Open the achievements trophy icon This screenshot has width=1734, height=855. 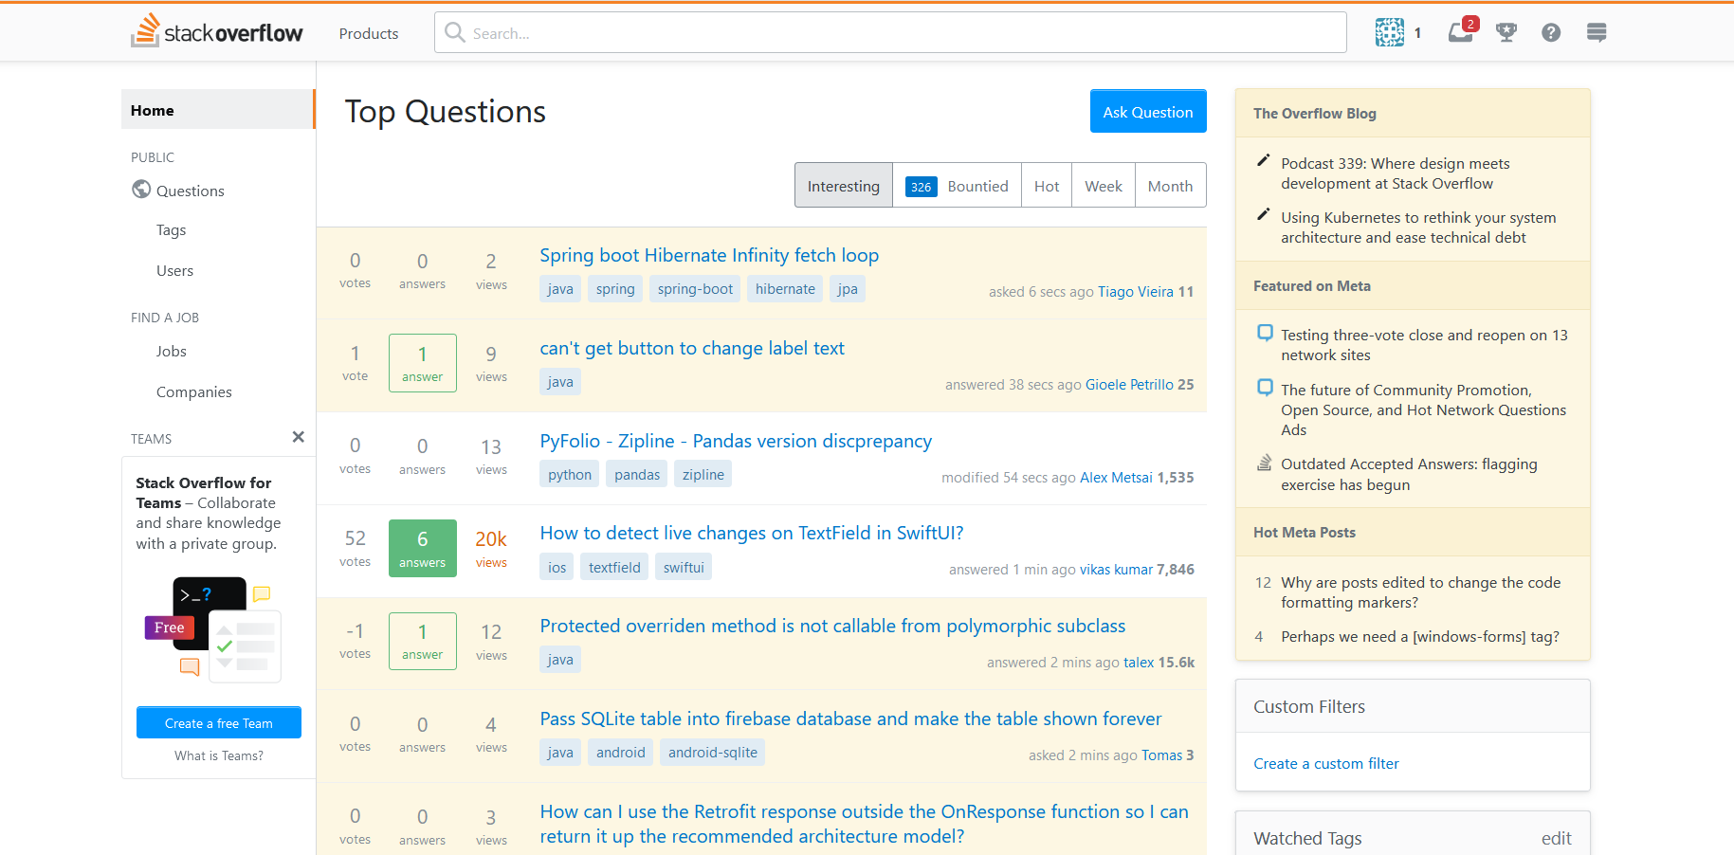[1506, 32]
